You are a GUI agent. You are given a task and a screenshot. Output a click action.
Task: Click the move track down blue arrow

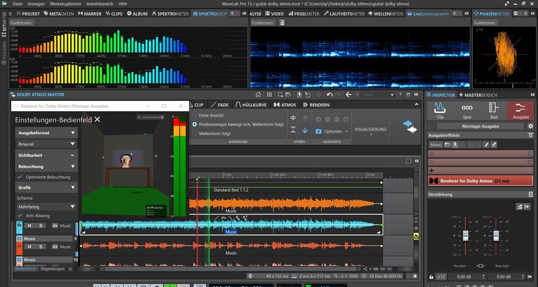click(x=305, y=131)
